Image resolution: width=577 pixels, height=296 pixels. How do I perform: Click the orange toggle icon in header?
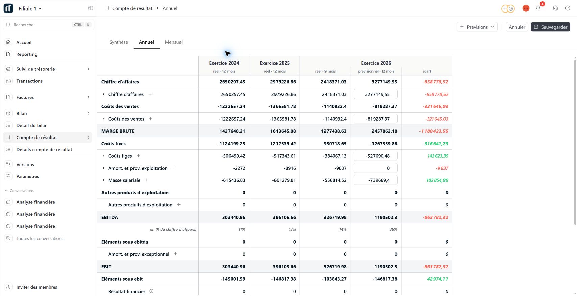(x=508, y=9)
